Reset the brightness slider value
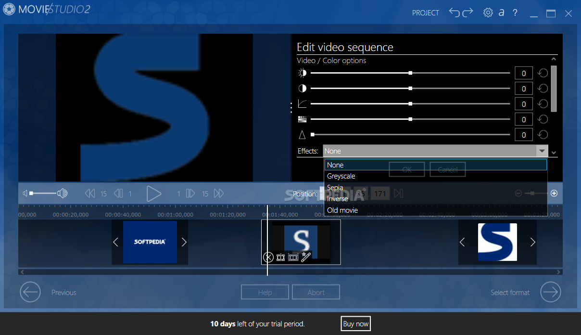Image resolution: width=581 pixels, height=335 pixels. (x=543, y=73)
